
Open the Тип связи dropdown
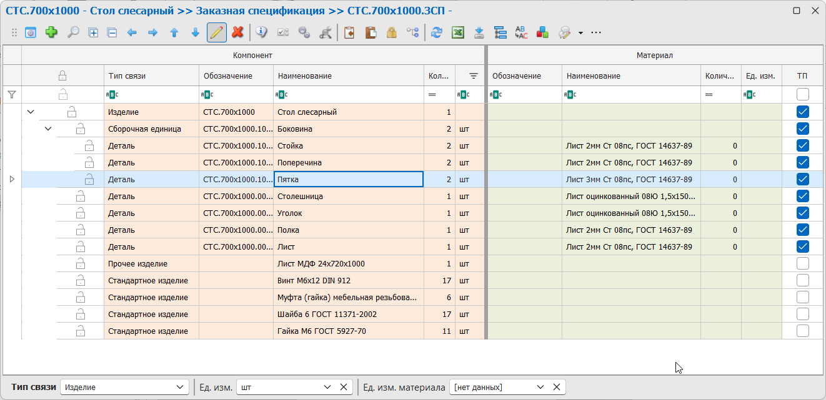180,387
